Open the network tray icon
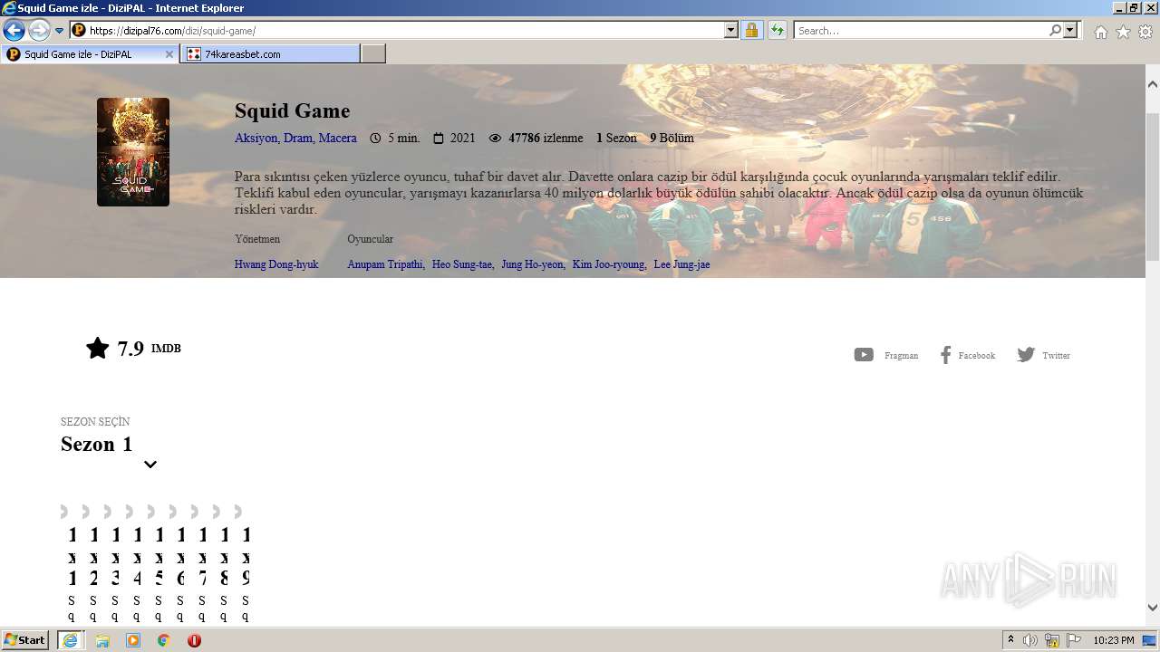The width and height of the screenshot is (1160, 652). pos(1052,640)
